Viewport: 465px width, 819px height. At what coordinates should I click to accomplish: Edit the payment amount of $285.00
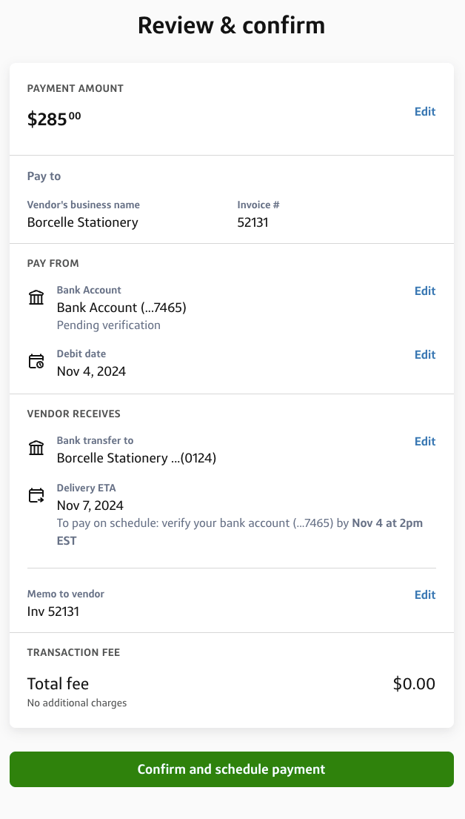(x=425, y=111)
